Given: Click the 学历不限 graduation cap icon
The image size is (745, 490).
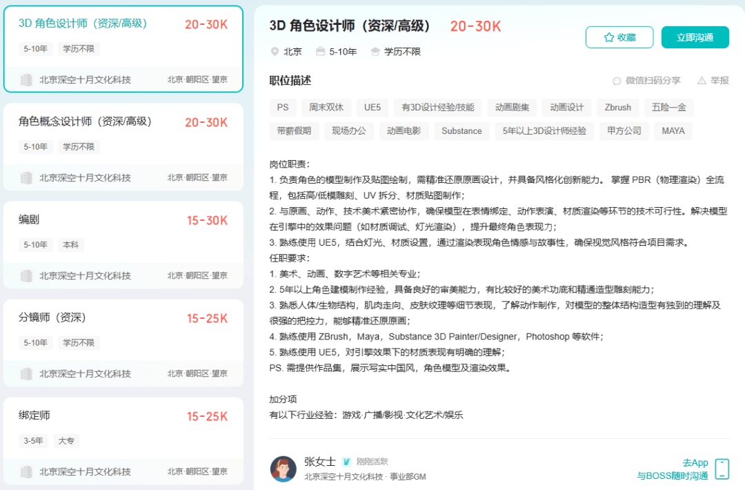Looking at the screenshot, I should pos(375,52).
